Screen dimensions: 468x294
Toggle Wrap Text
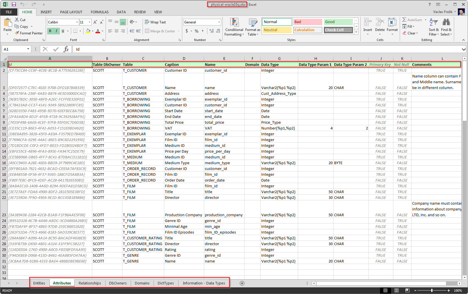(x=155, y=22)
